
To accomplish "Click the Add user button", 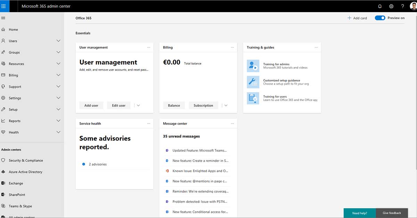I will click(x=91, y=105).
